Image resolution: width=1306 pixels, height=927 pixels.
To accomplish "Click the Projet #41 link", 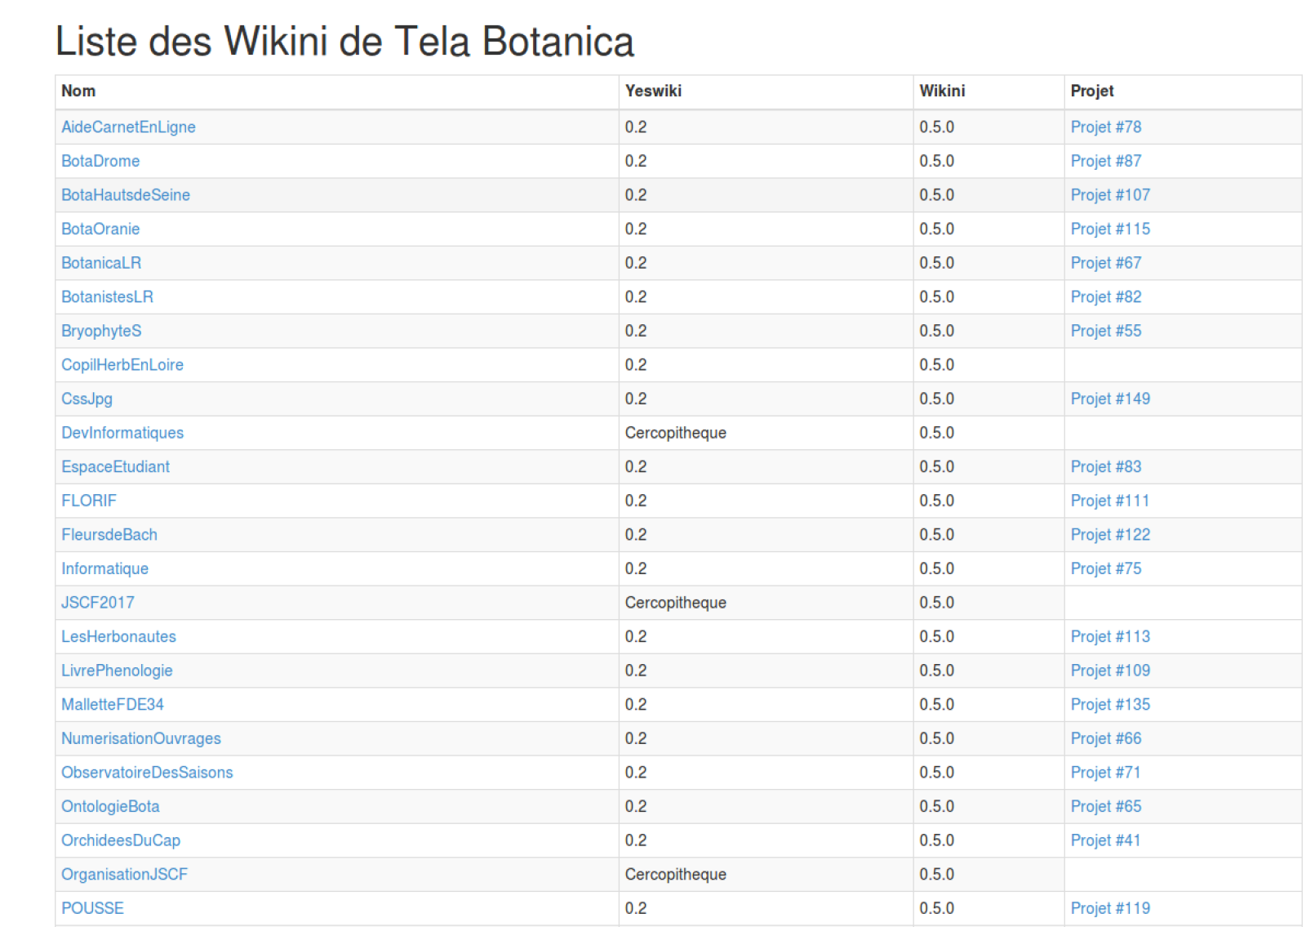I will coord(1105,840).
